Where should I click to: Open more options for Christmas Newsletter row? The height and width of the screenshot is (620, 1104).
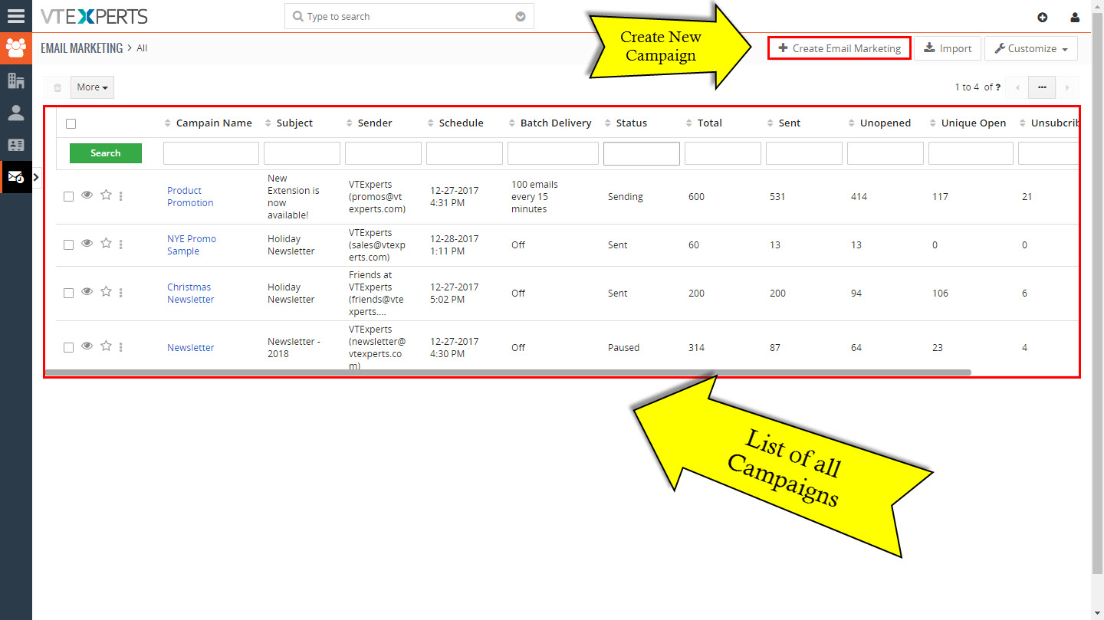coord(121,293)
